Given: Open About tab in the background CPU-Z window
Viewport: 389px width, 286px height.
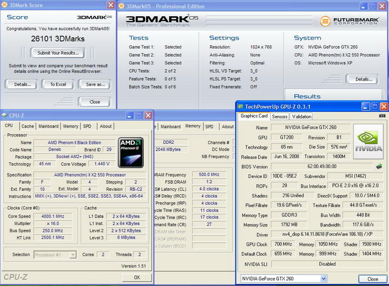Looking at the screenshot, I should tap(227, 127).
